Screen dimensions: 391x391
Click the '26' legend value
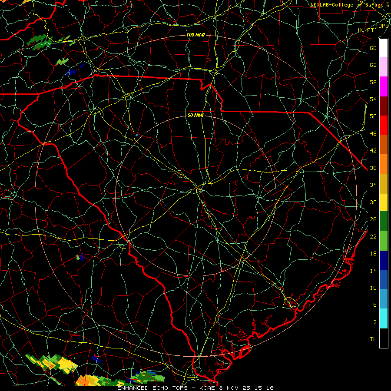[373, 219]
